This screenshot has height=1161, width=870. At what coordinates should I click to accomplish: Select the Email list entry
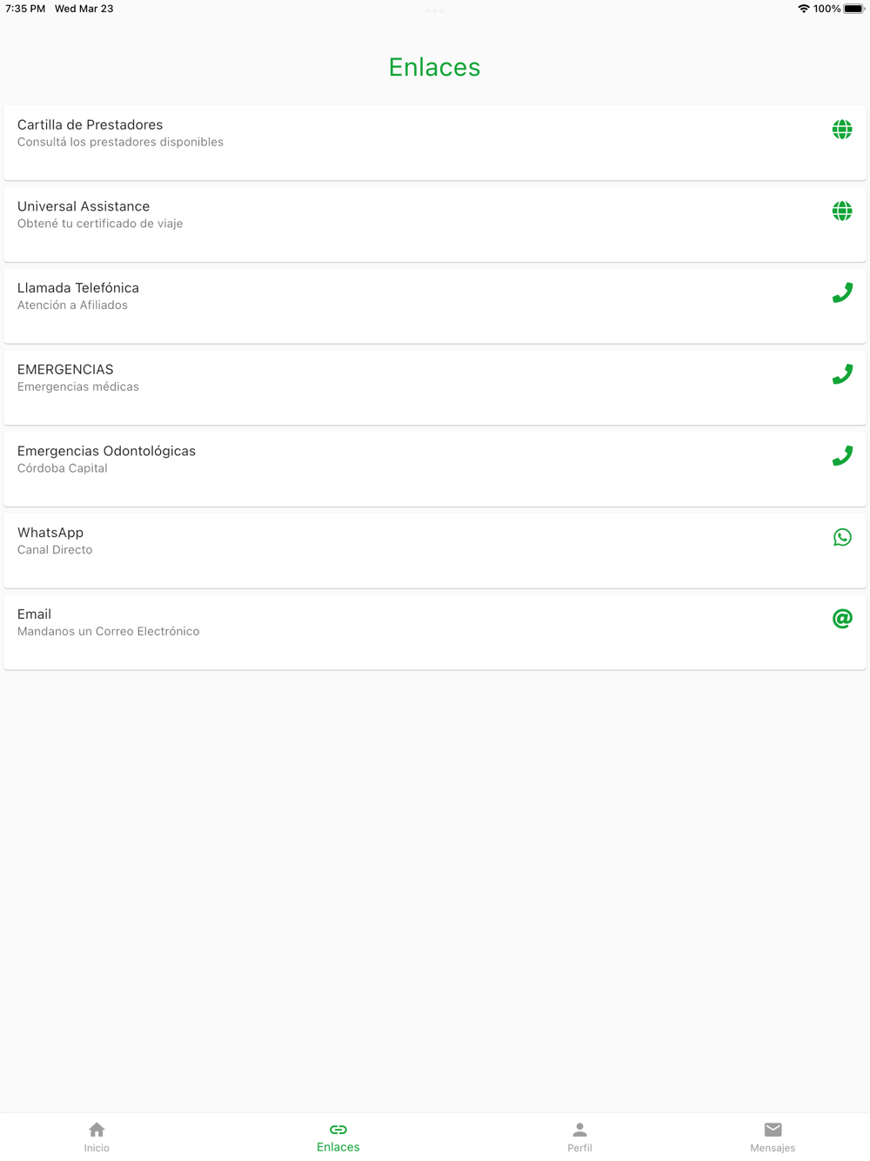coord(35,614)
